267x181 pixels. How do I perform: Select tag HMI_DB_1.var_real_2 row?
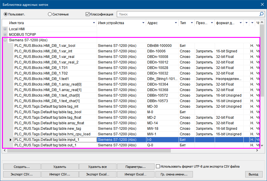point(136,62)
